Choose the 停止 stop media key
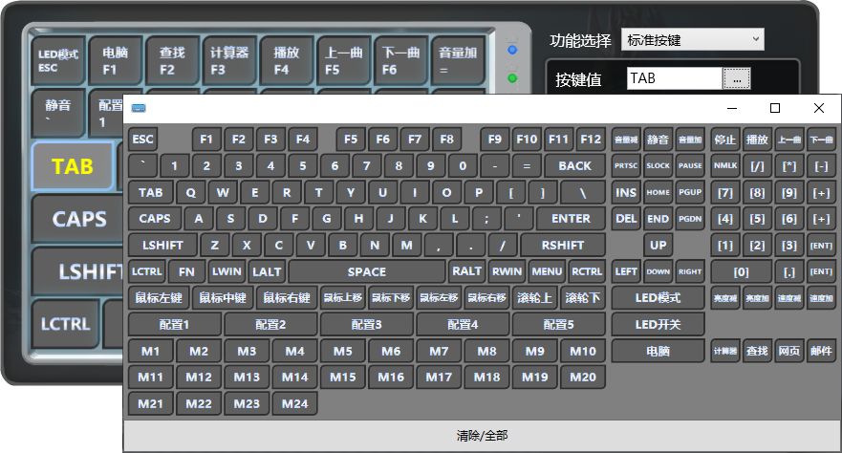The height and width of the screenshot is (453, 842). coord(724,139)
